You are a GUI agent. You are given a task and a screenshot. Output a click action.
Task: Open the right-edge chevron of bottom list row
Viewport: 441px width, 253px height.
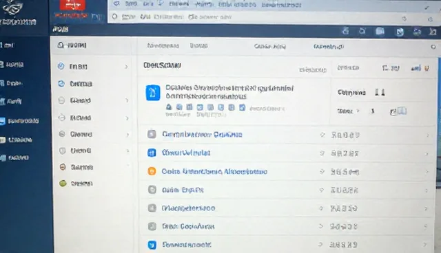[x=424, y=245]
